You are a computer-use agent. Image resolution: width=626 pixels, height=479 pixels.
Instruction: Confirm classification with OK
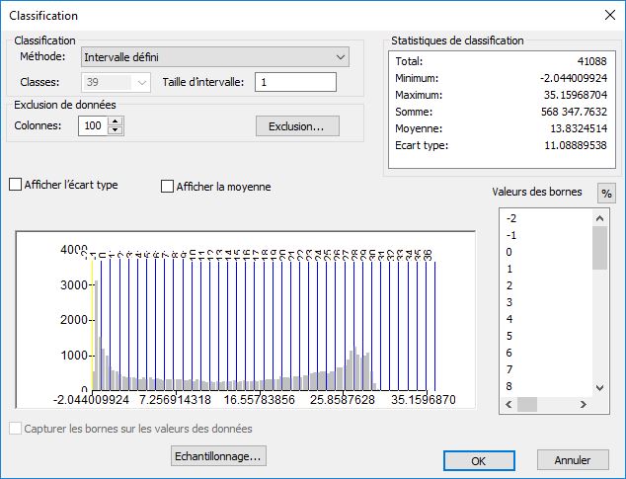(x=478, y=460)
